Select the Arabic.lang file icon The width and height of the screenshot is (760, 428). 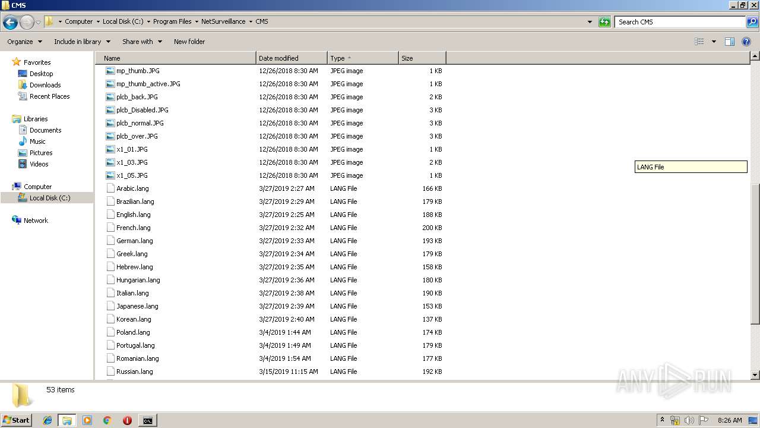110,188
